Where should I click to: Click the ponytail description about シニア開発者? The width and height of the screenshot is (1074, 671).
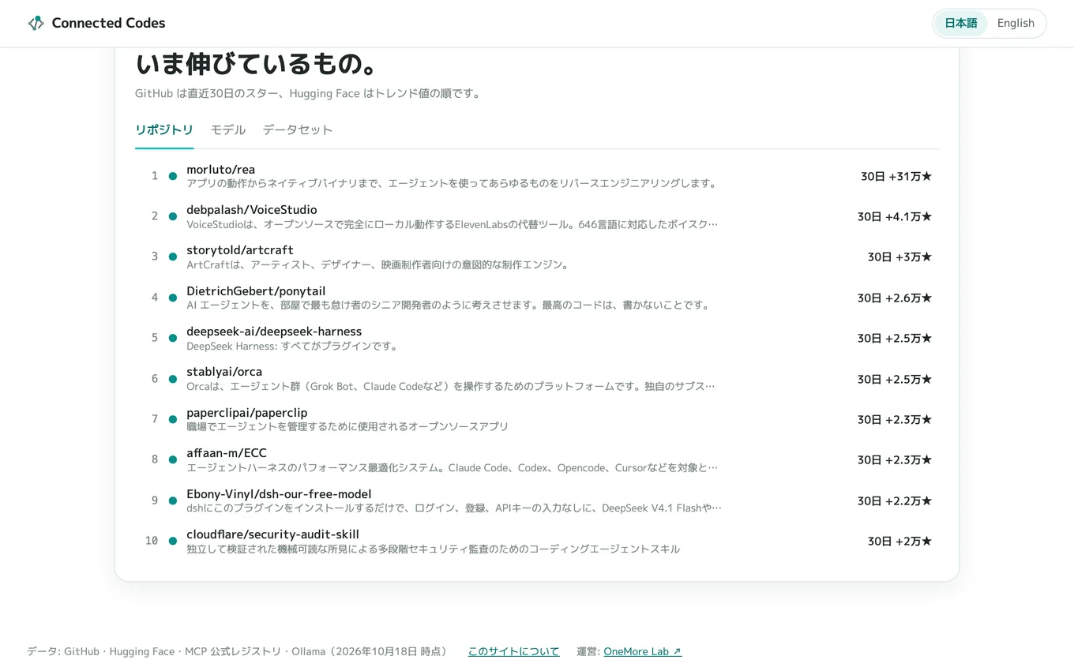point(449,305)
